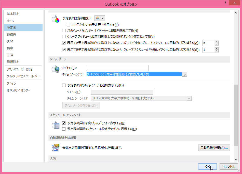This screenshot has height=174, width=242.
Task: Open セキュリティ センター in the sidebar
Action: tap(23, 90)
